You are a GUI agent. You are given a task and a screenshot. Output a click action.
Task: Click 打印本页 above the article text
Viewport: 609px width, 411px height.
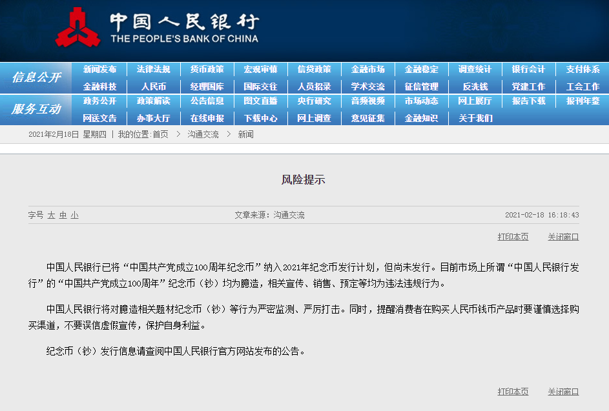point(513,237)
